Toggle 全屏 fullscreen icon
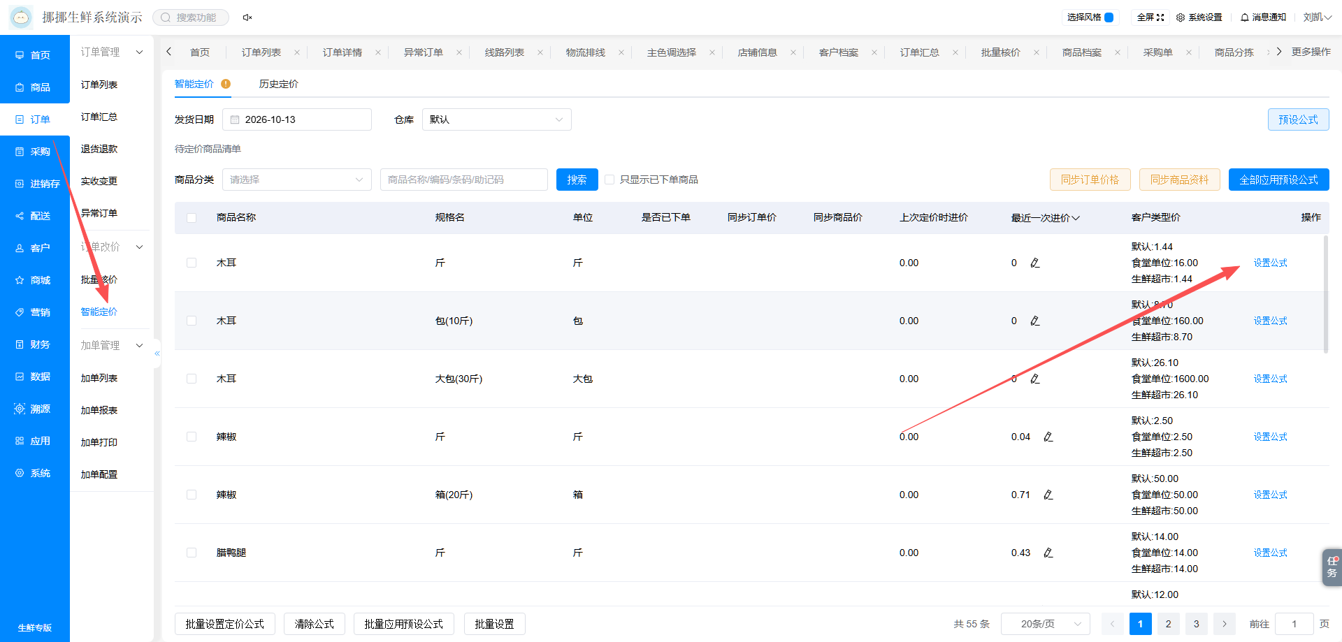The width and height of the screenshot is (1342, 642). pyautogui.click(x=1150, y=17)
